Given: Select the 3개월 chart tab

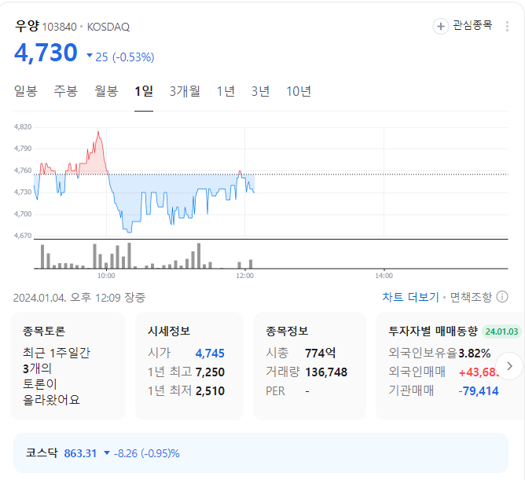Looking at the screenshot, I should coord(185,91).
